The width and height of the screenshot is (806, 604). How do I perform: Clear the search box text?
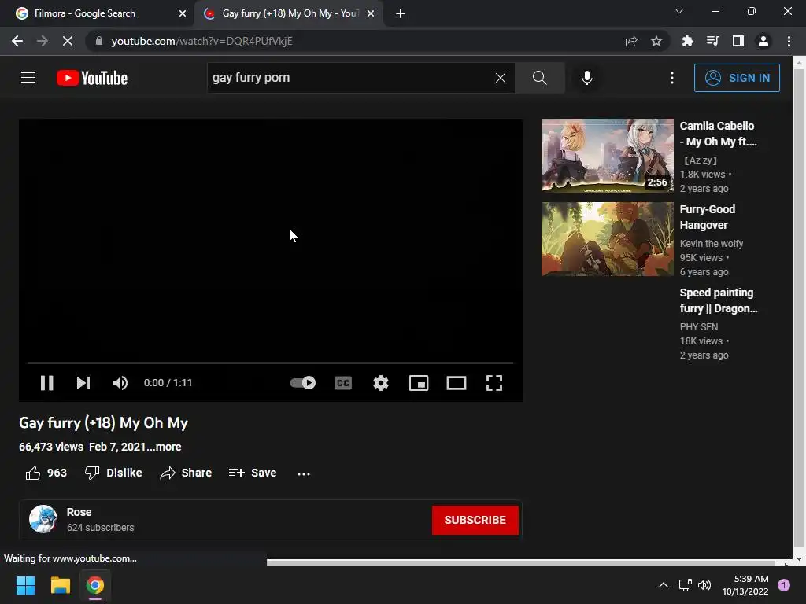pyautogui.click(x=500, y=78)
